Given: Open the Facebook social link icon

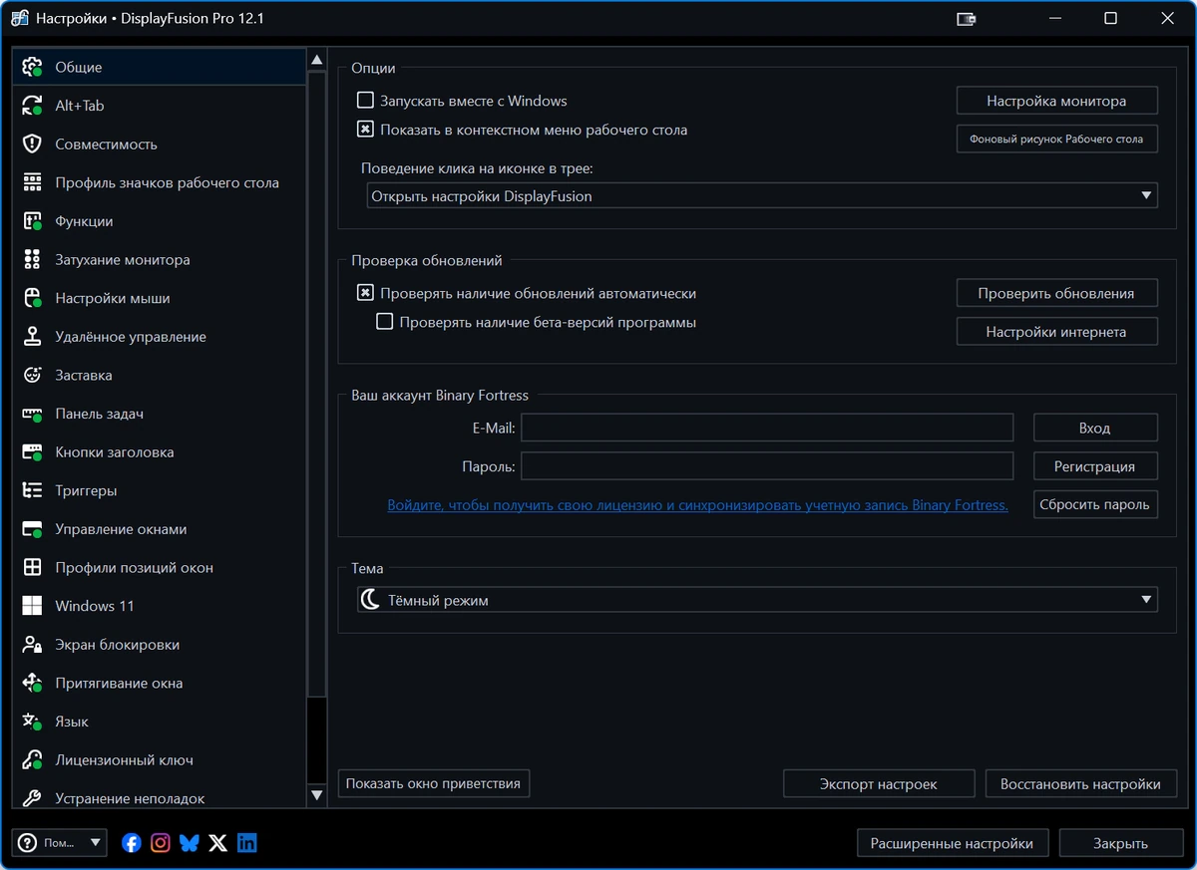Looking at the screenshot, I should coord(132,843).
